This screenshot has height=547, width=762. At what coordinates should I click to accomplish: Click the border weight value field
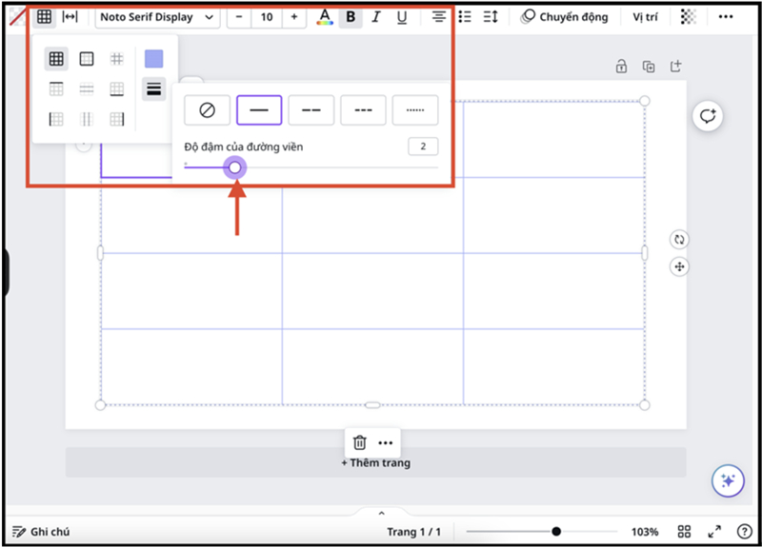point(422,147)
